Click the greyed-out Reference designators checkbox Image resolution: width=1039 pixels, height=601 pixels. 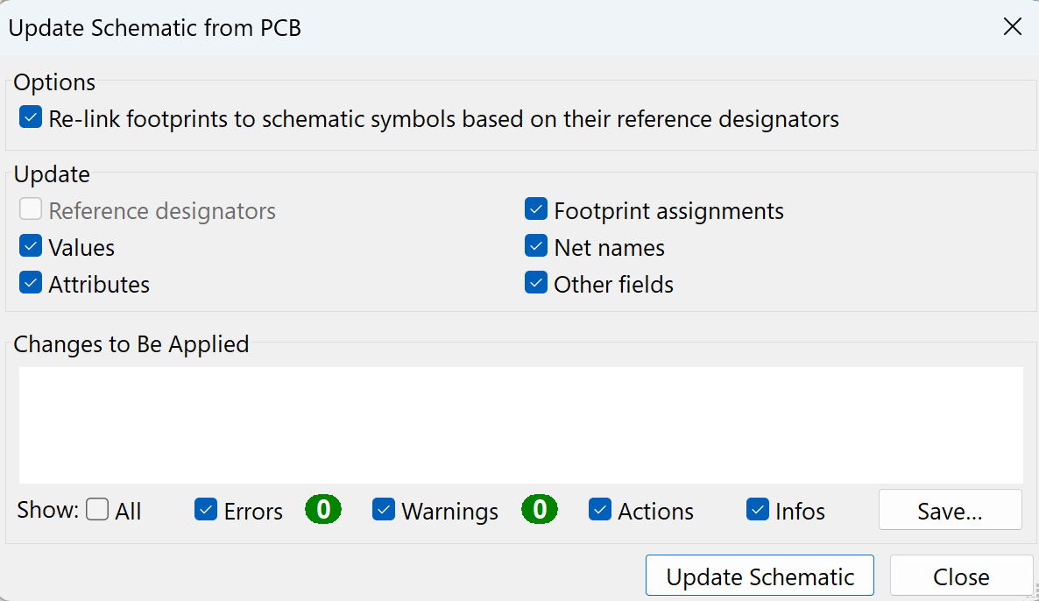(x=31, y=210)
